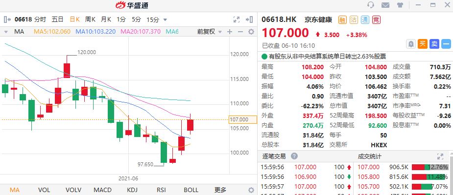Image resolution: width=453 pixels, height=195 pixels.
Task: Open bottom indicator bar settings gear
Action: pyautogui.click(x=251, y=190)
